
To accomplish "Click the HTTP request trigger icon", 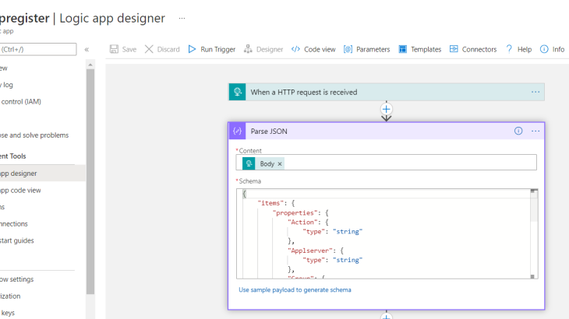I will point(237,92).
